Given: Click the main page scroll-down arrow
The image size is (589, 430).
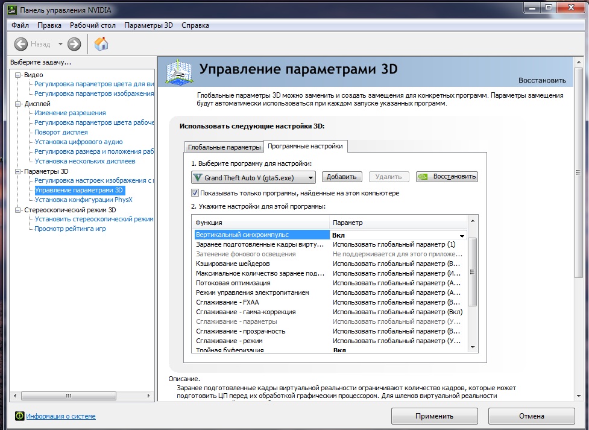Looking at the screenshot, I should pyautogui.click(x=579, y=396).
